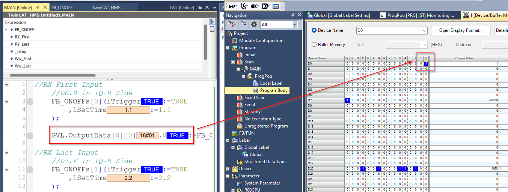Select the Device Name radio button

coord(314,30)
